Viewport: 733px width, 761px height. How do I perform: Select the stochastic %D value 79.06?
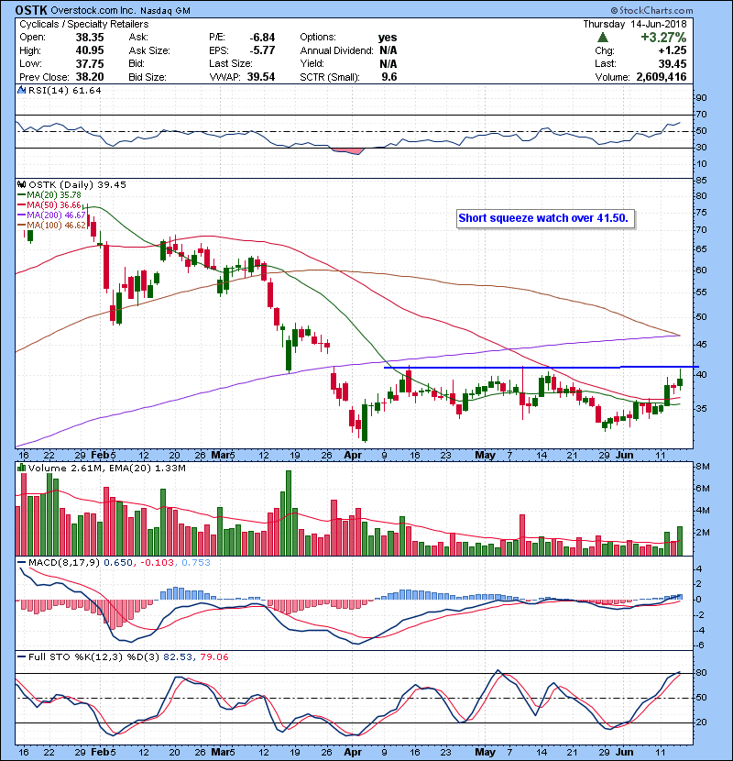pos(213,656)
